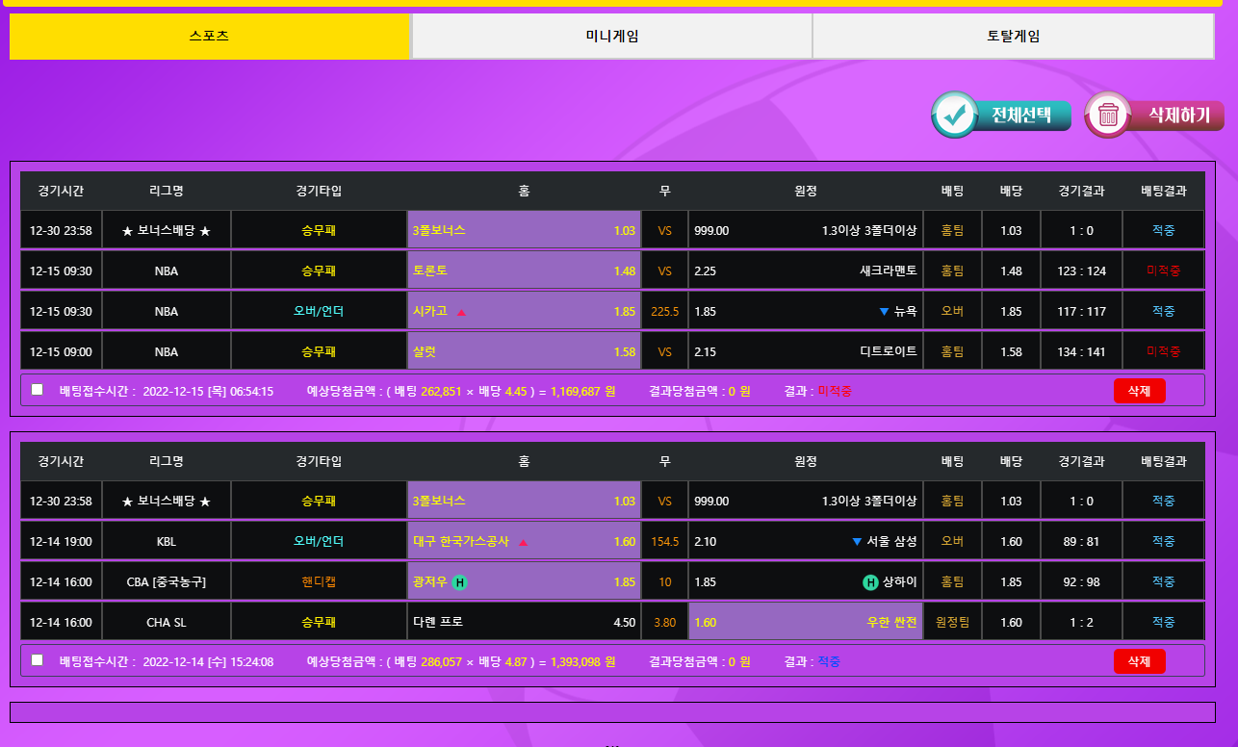Click the red up arrow beside 시카고
Screen dimensions: 1238x747
[461, 312]
